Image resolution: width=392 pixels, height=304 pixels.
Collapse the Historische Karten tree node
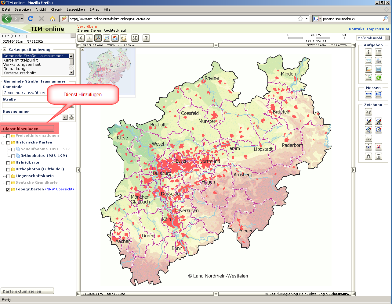[x=3, y=143]
